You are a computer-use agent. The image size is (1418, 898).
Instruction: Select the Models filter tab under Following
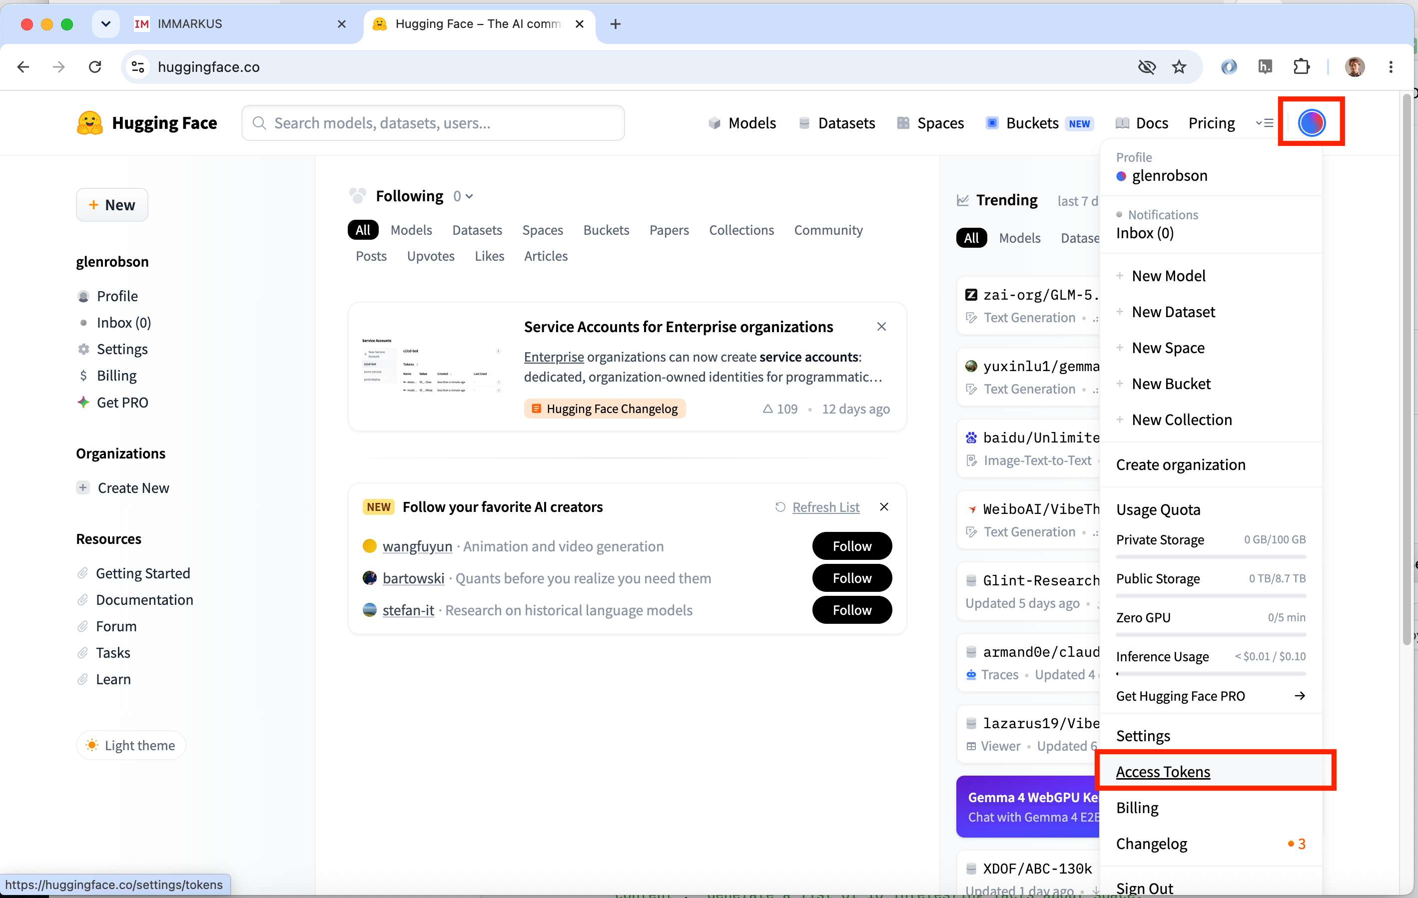pos(411,230)
